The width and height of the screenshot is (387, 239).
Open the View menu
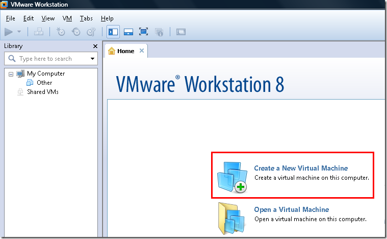(48, 18)
